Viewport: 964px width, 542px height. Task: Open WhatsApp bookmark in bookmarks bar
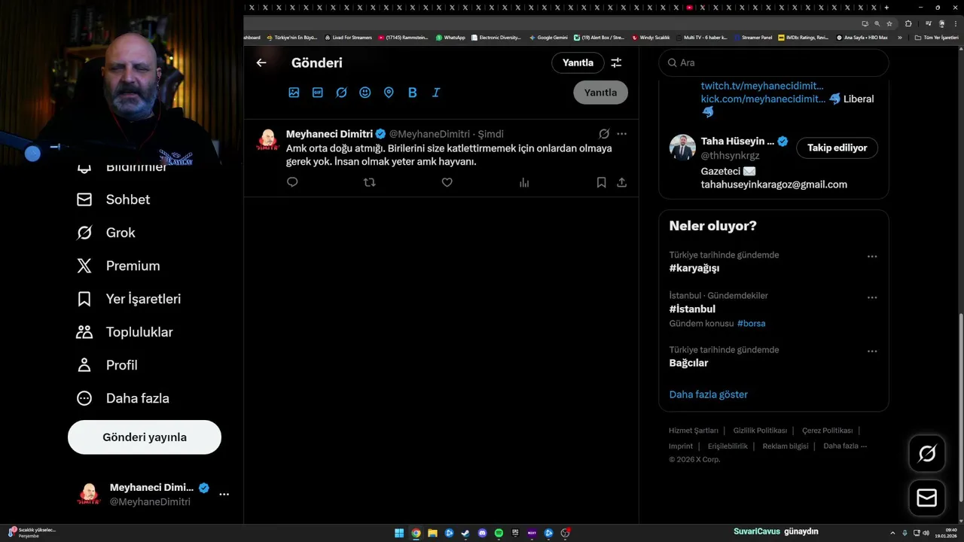[450, 38]
